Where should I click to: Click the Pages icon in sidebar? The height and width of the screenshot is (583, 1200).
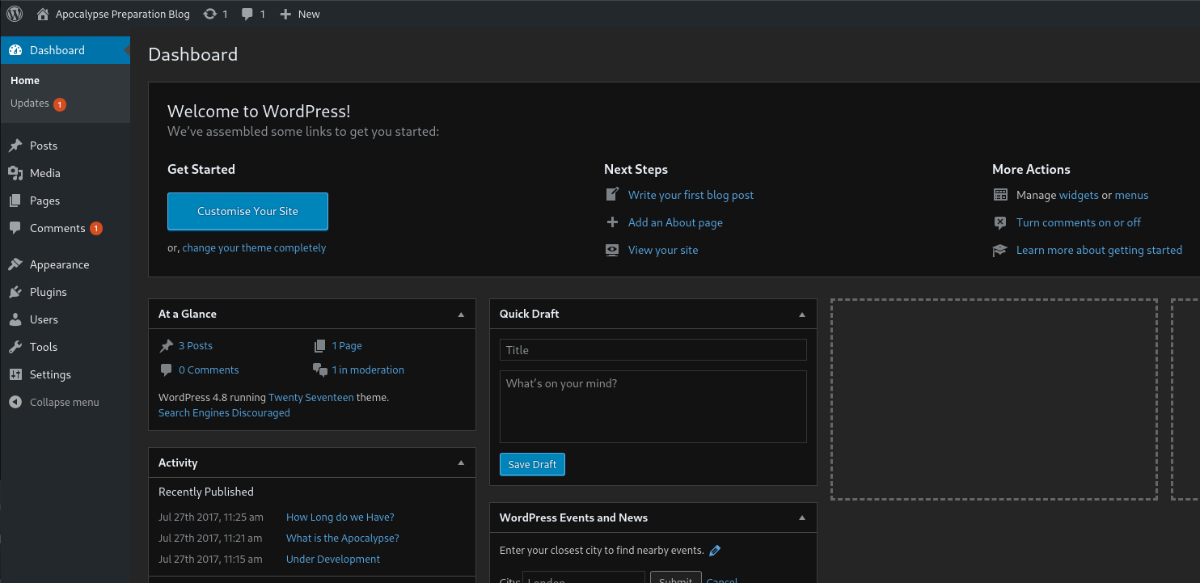pos(15,201)
